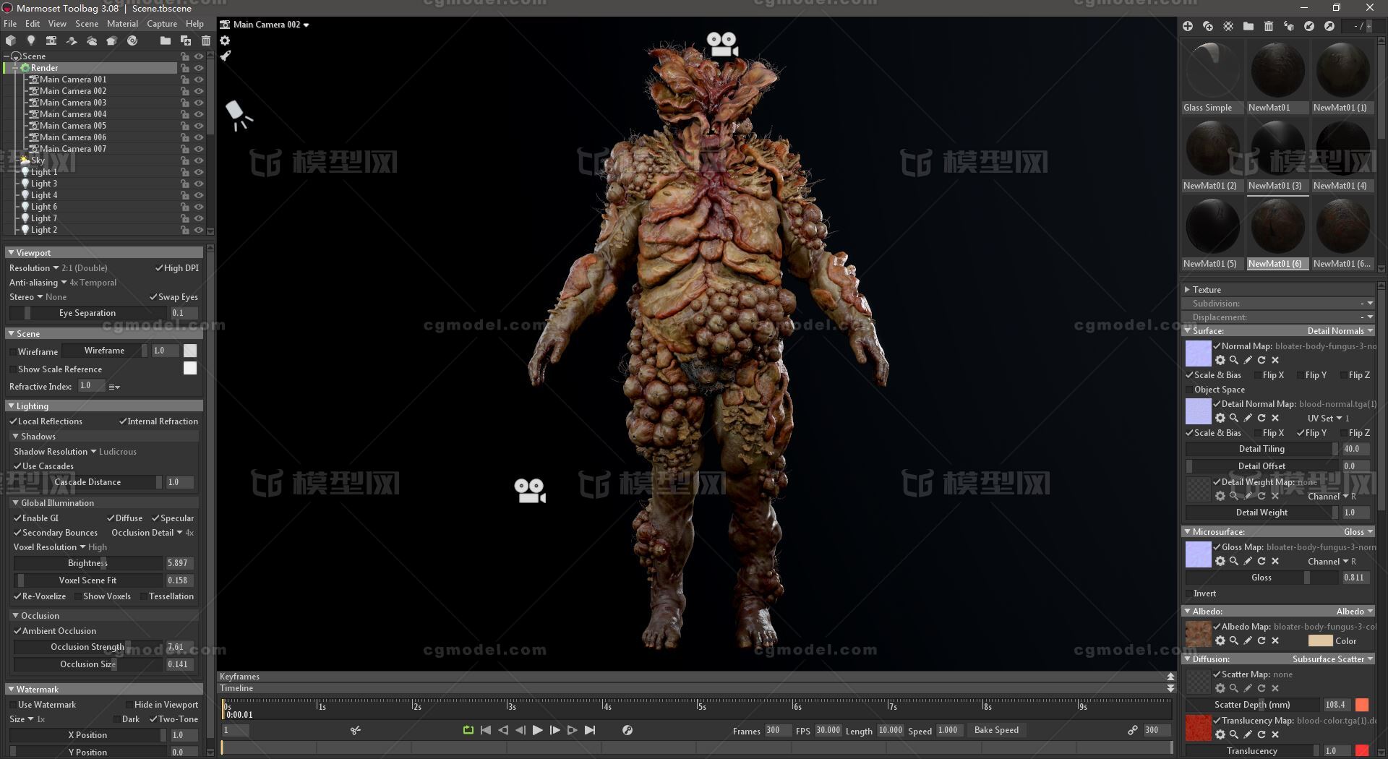Import material arrow icon
This screenshot has width=1388, height=759.
1309,26
